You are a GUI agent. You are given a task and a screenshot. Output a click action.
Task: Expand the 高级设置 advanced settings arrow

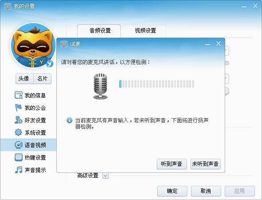click(105, 176)
